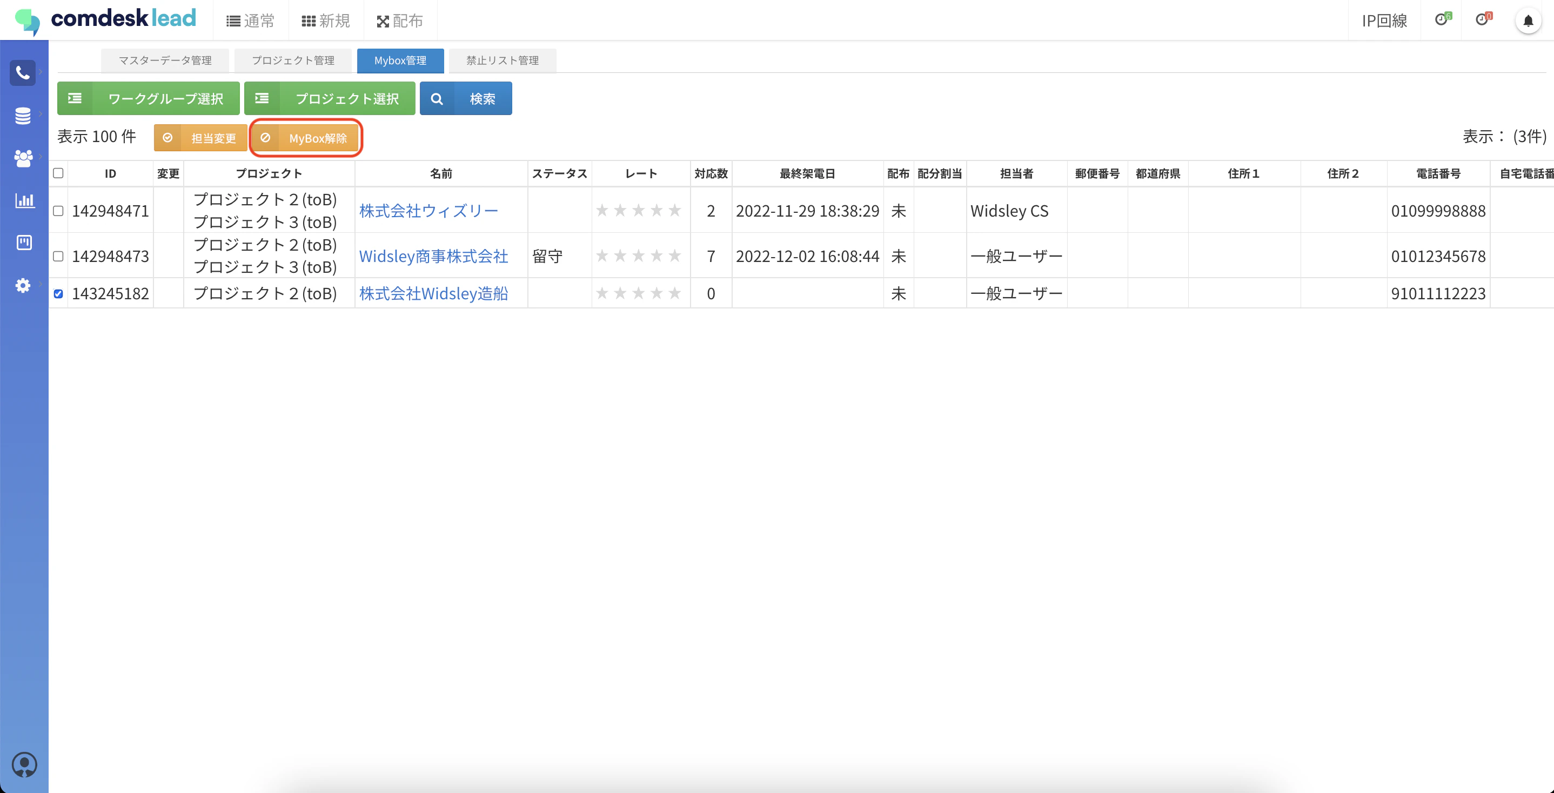Open the Widsley商事株式会社 link
1554x793 pixels.
(x=434, y=256)
